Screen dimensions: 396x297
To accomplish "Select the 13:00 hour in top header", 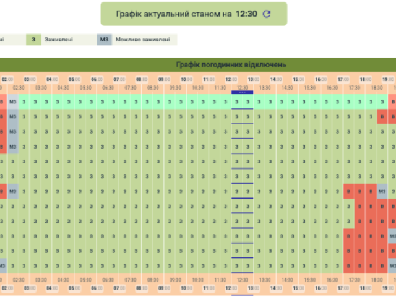I will (254, 79).
